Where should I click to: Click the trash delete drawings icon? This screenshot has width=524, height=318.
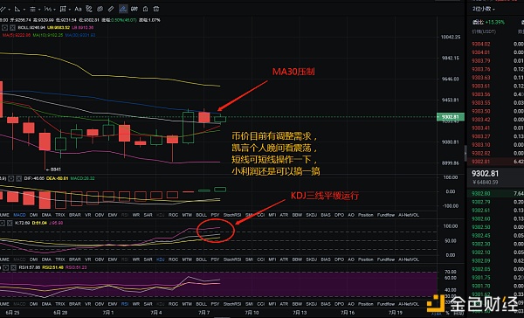156,9
